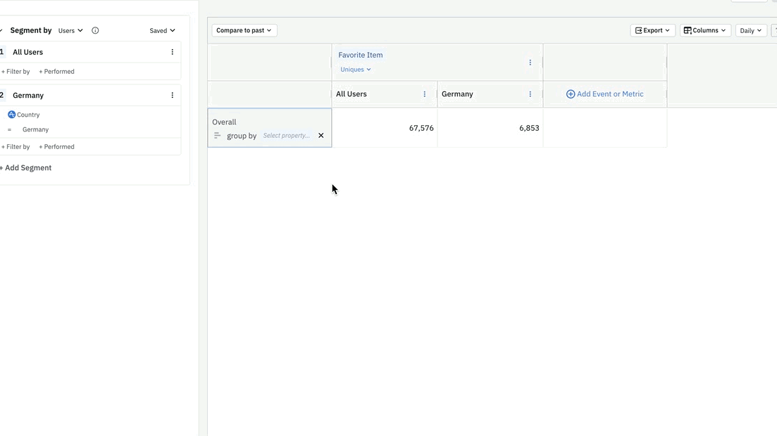Expand the Users segment type dropdown
This screenshot has width=777, height=436.
point(70,31)
